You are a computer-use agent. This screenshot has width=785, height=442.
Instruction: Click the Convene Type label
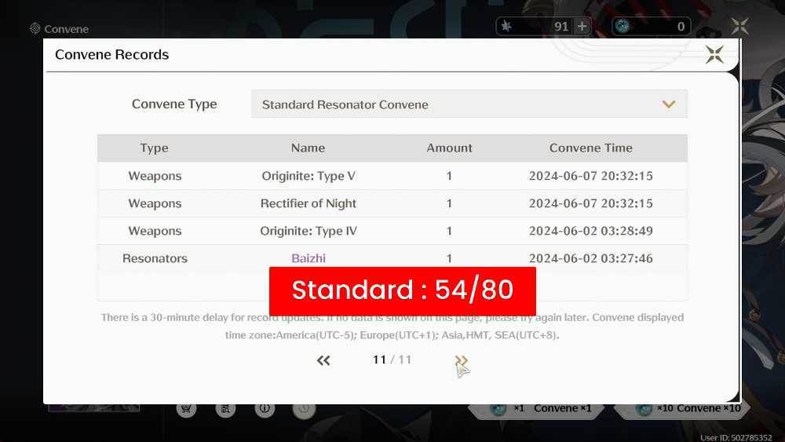174,104
